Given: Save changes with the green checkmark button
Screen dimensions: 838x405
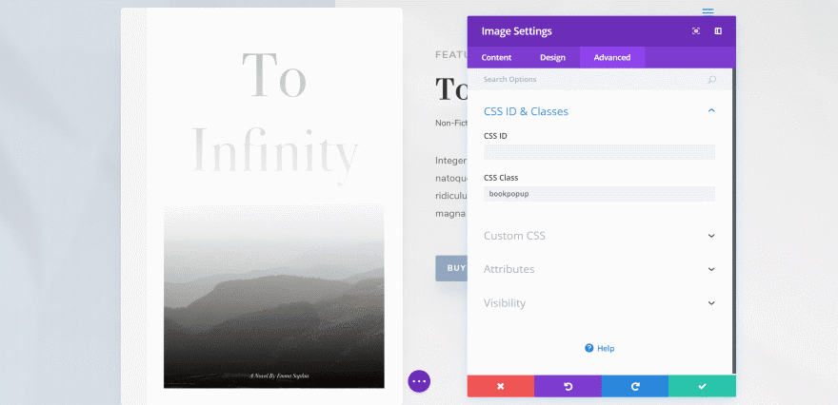Looking at the screenshot, I should (702, 386).
